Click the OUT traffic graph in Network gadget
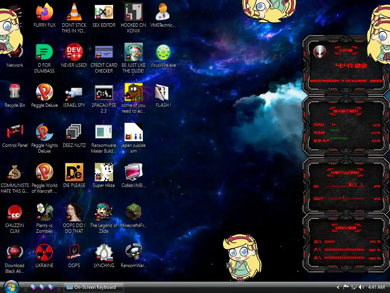This screenshot has height=293, width=390. point(346,198)
